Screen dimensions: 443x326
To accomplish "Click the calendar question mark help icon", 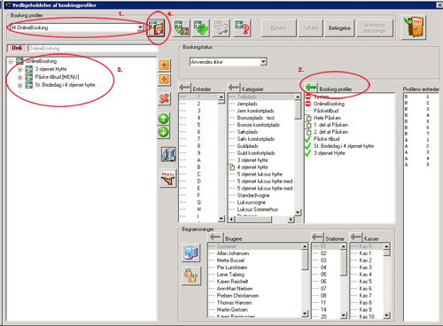I will (x=242, y=28).
